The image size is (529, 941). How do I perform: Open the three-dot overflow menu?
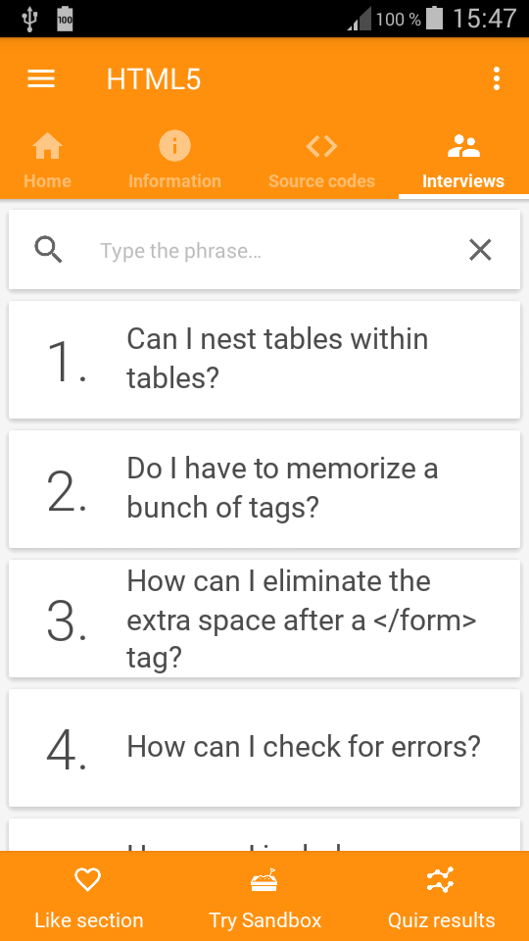496,78
